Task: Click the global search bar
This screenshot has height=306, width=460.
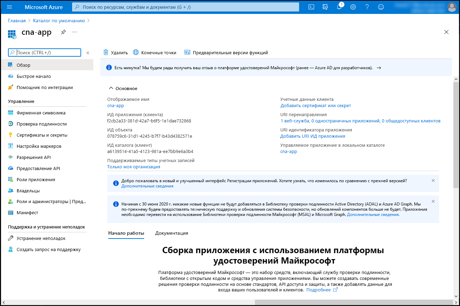Action: point(186,7)
